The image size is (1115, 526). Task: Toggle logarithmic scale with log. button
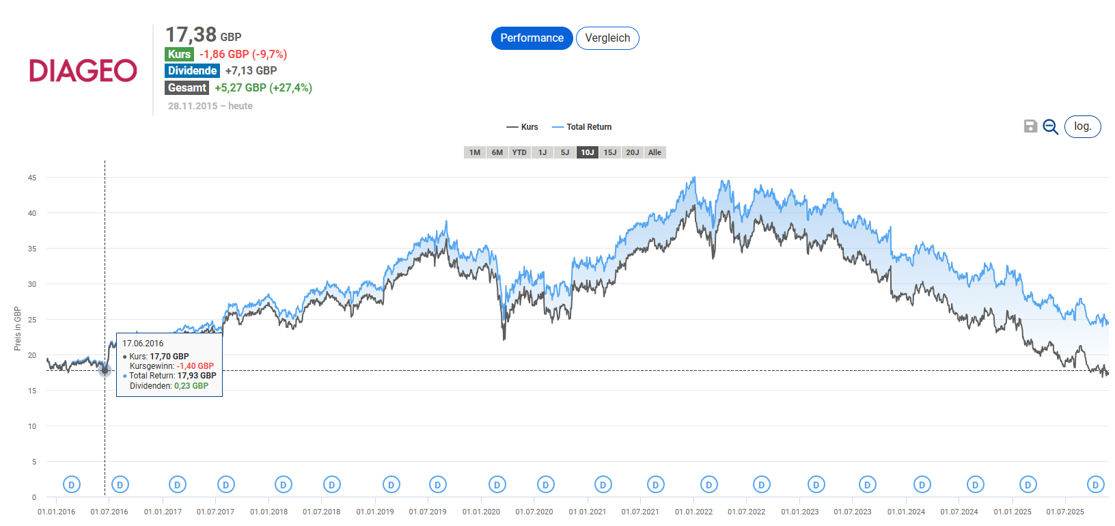1082,126
